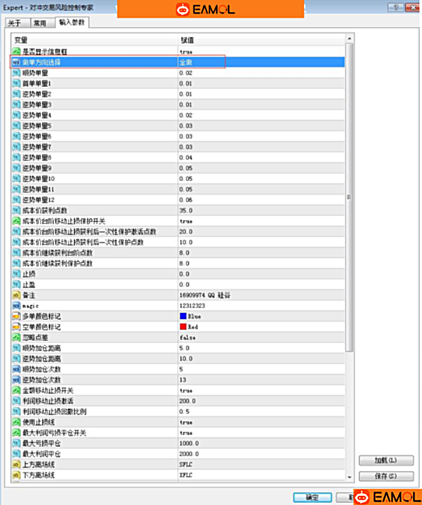Click the scrollbar up arrow

(x=350, y=39)
